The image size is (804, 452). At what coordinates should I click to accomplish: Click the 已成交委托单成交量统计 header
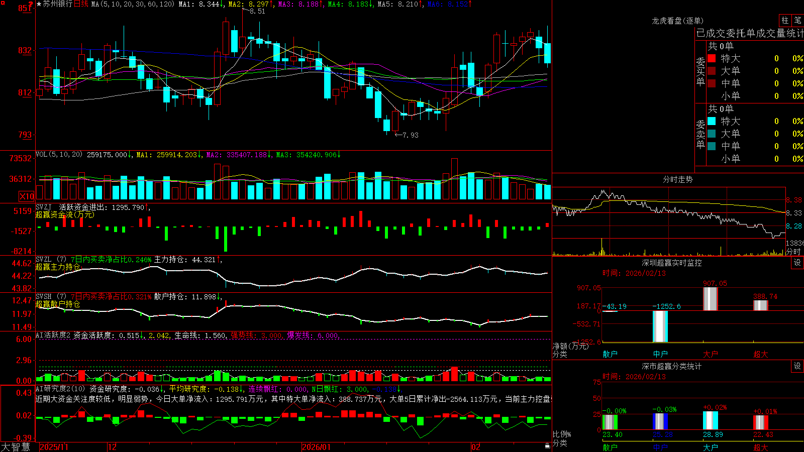point(750,33)
